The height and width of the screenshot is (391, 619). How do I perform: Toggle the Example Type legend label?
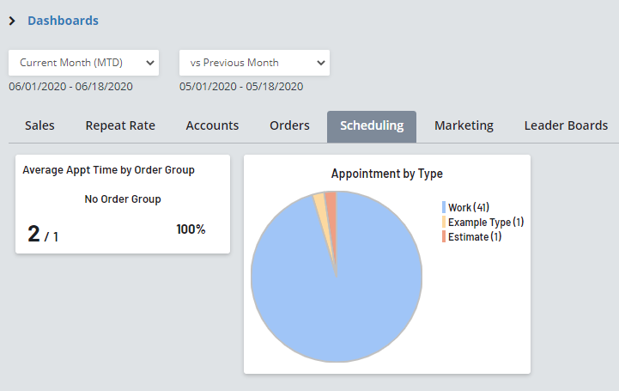click(x=486, y=222)
